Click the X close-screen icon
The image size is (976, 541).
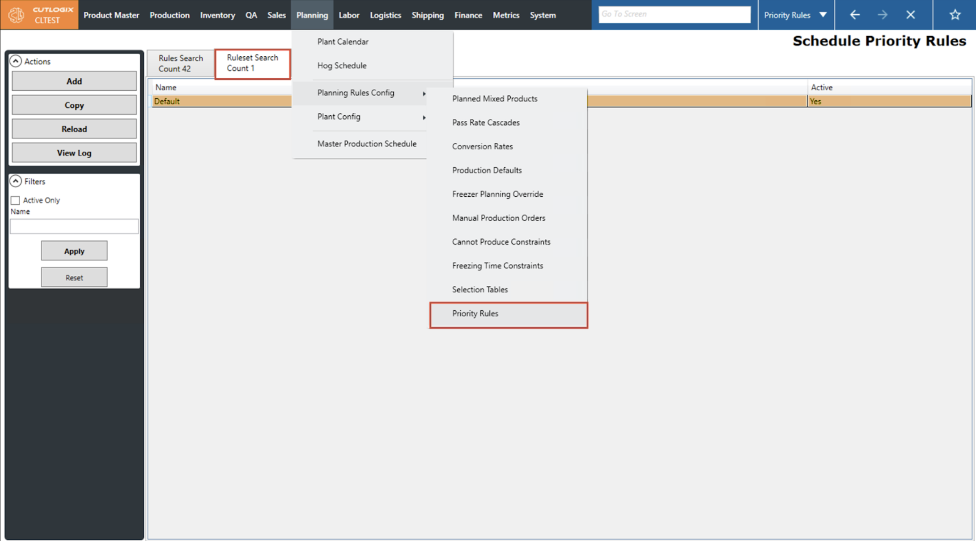tap(911, 15)
